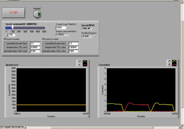Click the Speed command slider track near 4000

tap(31, 28)
